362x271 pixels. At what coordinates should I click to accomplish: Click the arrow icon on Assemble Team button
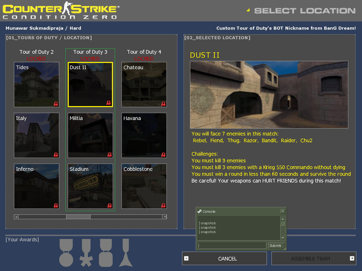point(351,258)
